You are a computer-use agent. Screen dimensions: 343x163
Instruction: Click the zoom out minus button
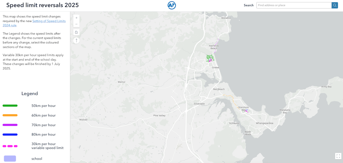[76, 24]
